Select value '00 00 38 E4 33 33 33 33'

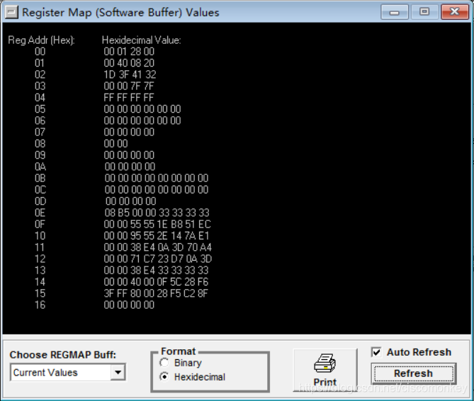point(157,270)
